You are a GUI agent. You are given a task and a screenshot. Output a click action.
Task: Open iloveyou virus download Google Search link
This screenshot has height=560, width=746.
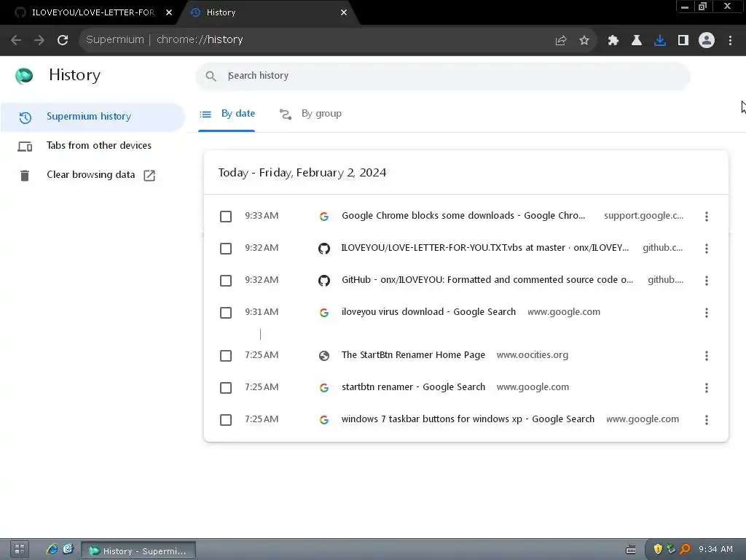(x=428, y=312)
